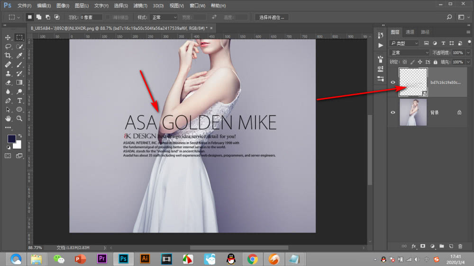The width and height of the screenshot is (474, 266).
Task: Select the Crop tool
Action: tap(8, 55)
